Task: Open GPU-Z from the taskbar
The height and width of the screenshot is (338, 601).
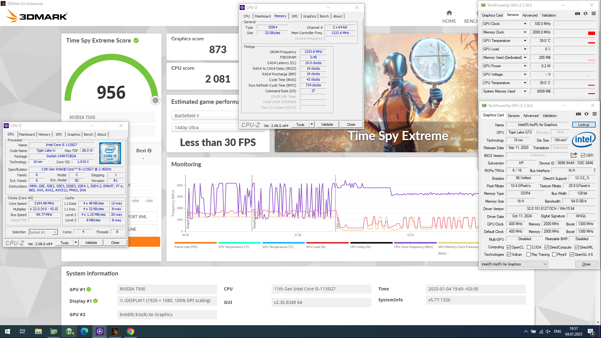Action: click(x=54, y=331)
